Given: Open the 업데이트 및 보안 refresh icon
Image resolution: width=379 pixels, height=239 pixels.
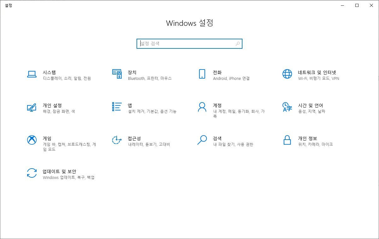Looking at the screenshot, I should 32,173.
